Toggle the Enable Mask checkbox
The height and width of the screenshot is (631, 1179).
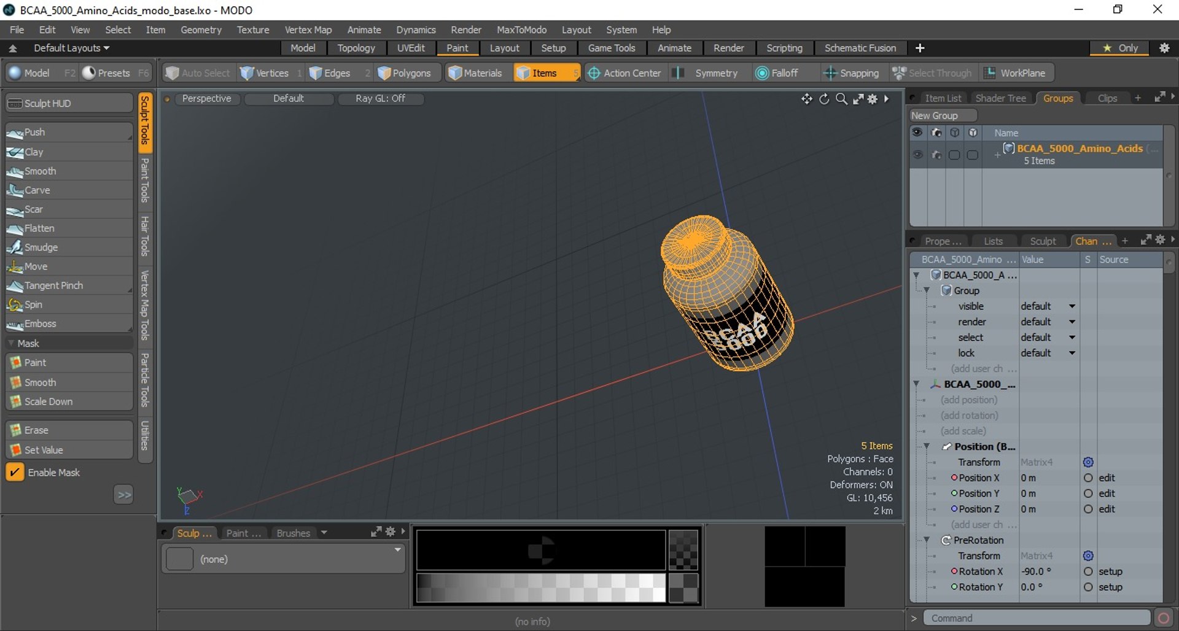tap(15, 473)
